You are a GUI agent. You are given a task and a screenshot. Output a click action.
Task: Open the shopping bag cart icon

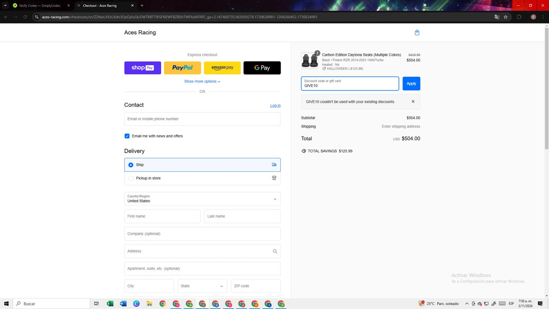[417, 33]
